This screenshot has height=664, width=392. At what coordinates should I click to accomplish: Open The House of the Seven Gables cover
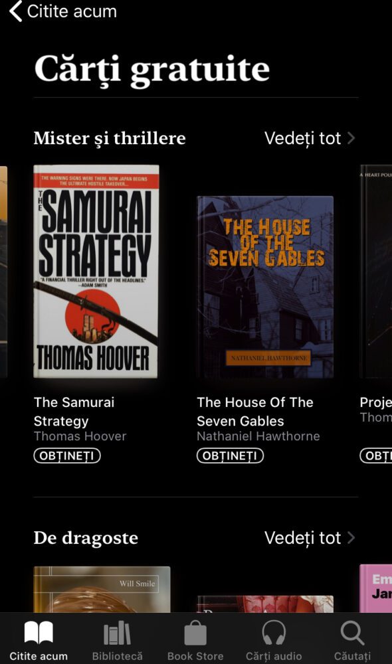point(265,287)
